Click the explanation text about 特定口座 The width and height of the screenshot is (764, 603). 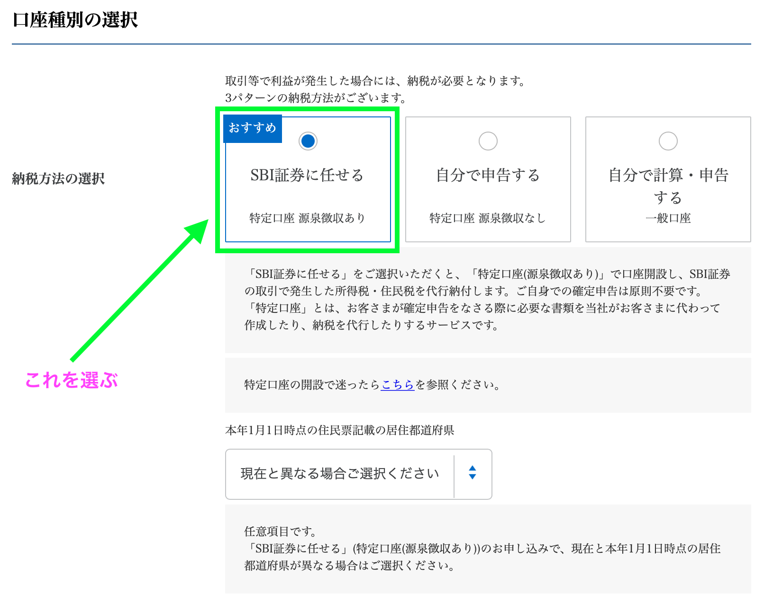(483, 300)
